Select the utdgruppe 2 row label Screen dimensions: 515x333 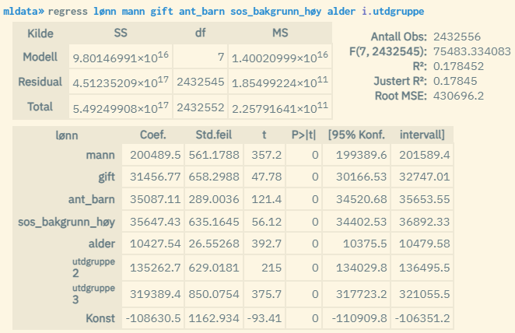pos(93,268)
